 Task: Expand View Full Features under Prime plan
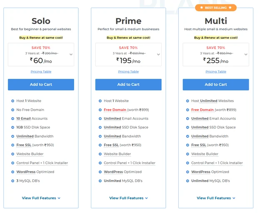pos(128,198)
